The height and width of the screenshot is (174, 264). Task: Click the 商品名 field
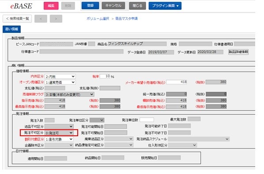tap(137, 44)
